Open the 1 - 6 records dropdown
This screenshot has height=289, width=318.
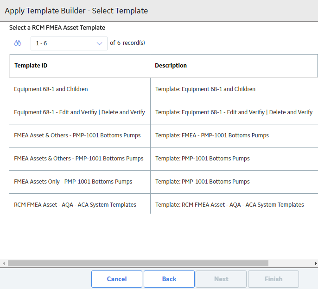click(x=69, y=43)
